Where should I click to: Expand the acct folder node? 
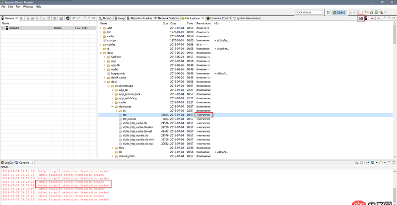click(101, 28)
